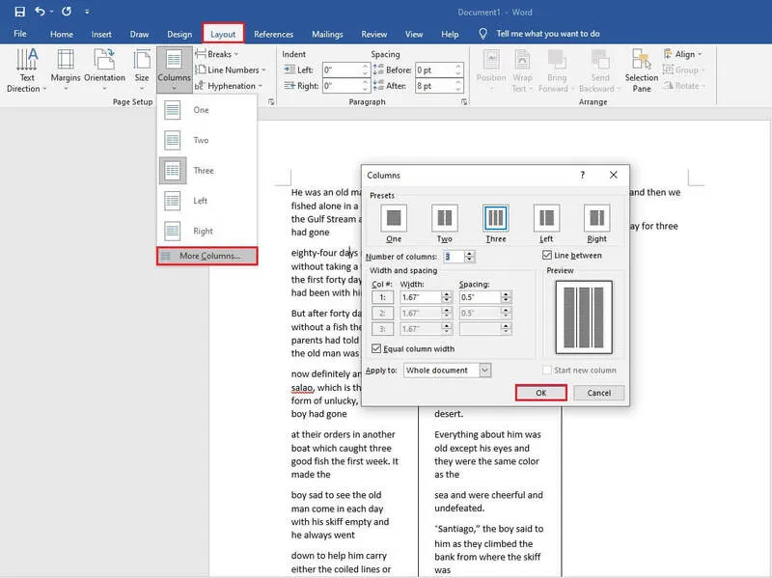The image size is (772, 578).
Task: Open the Hyphenation dropdown
Action: pos(229,86)
